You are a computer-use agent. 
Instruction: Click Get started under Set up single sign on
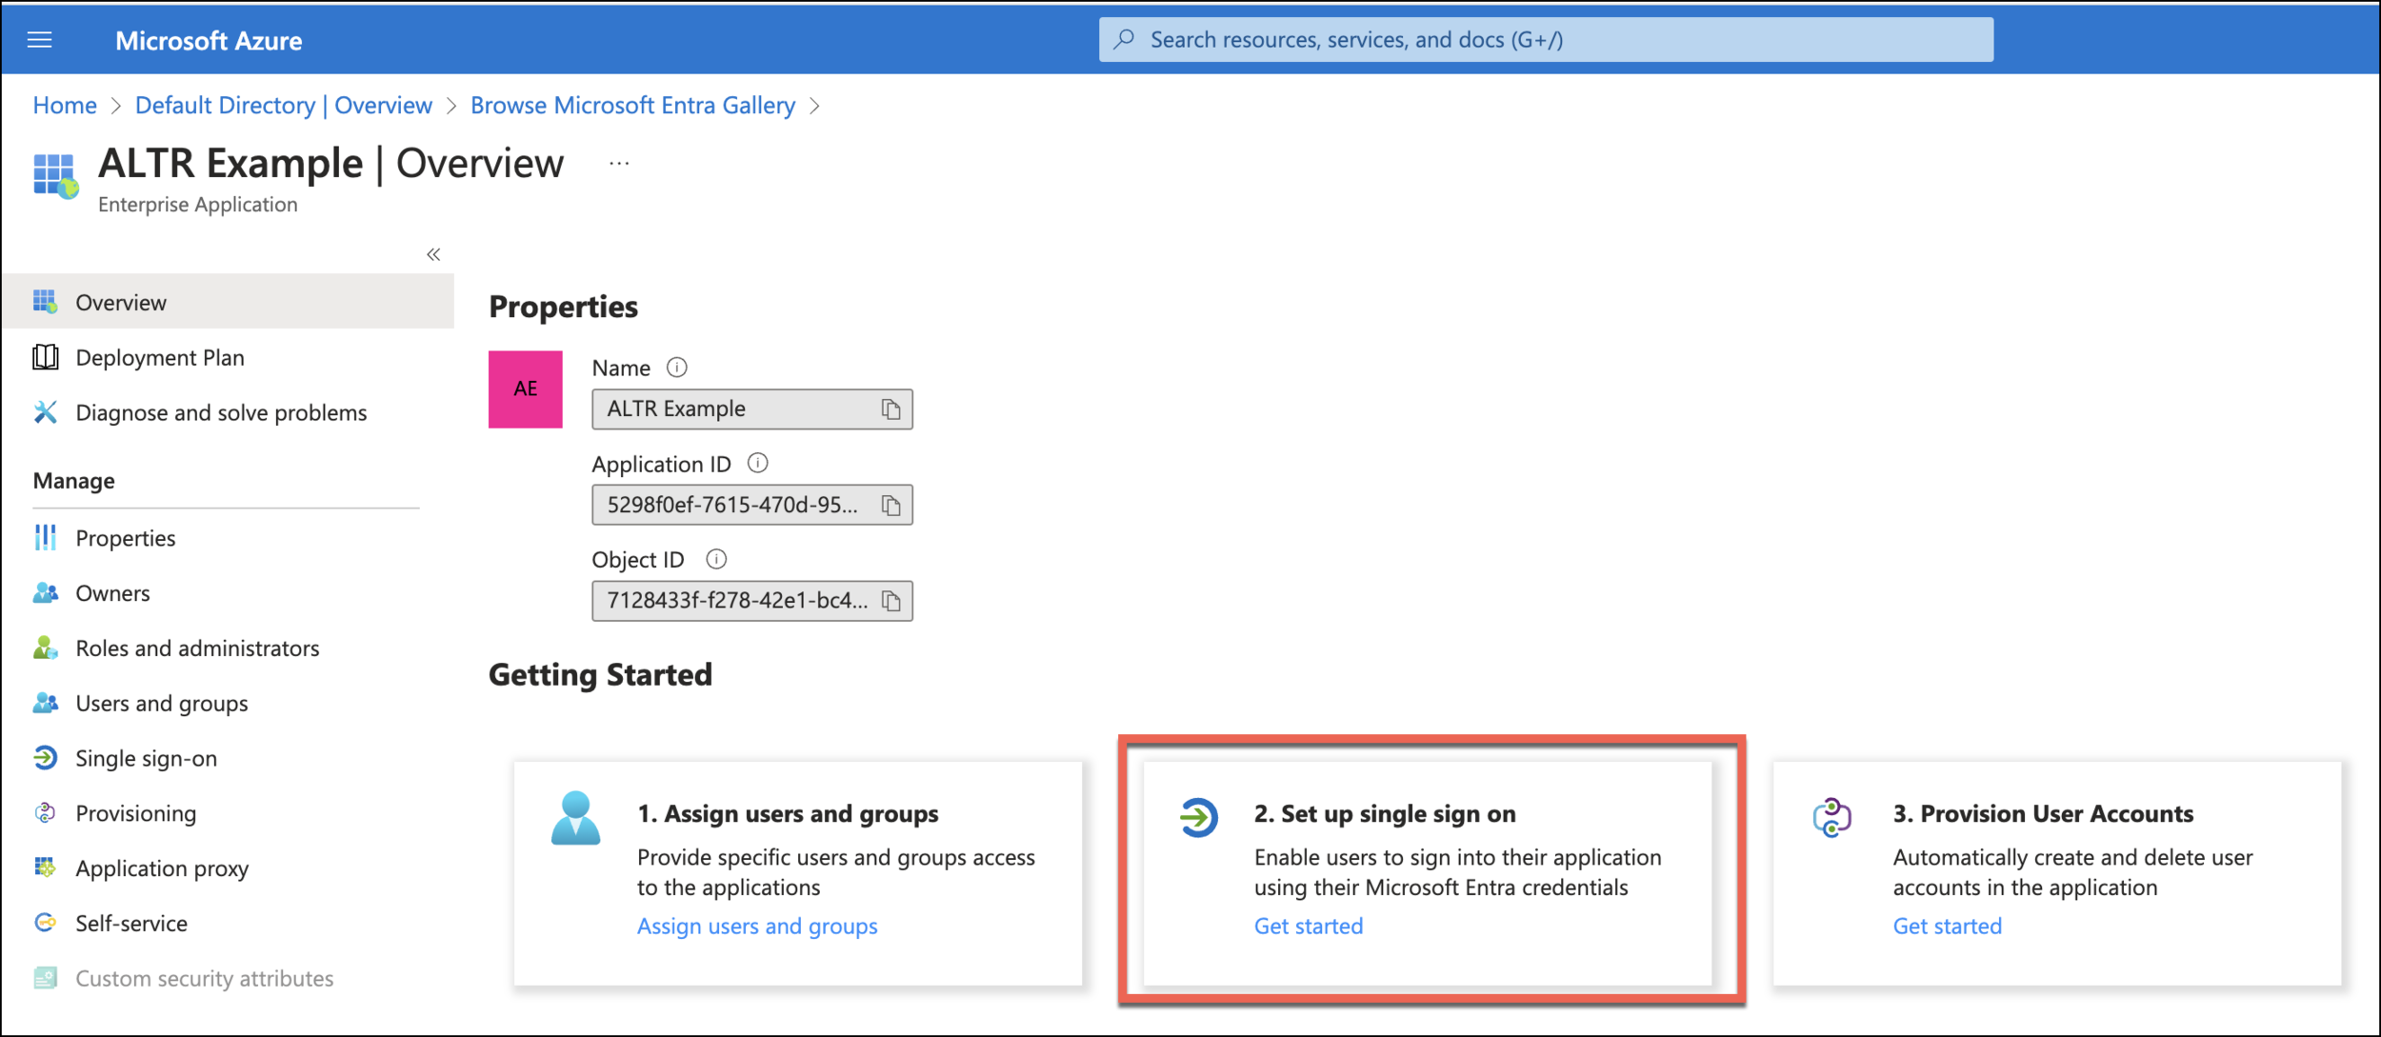click(1309, 927)
